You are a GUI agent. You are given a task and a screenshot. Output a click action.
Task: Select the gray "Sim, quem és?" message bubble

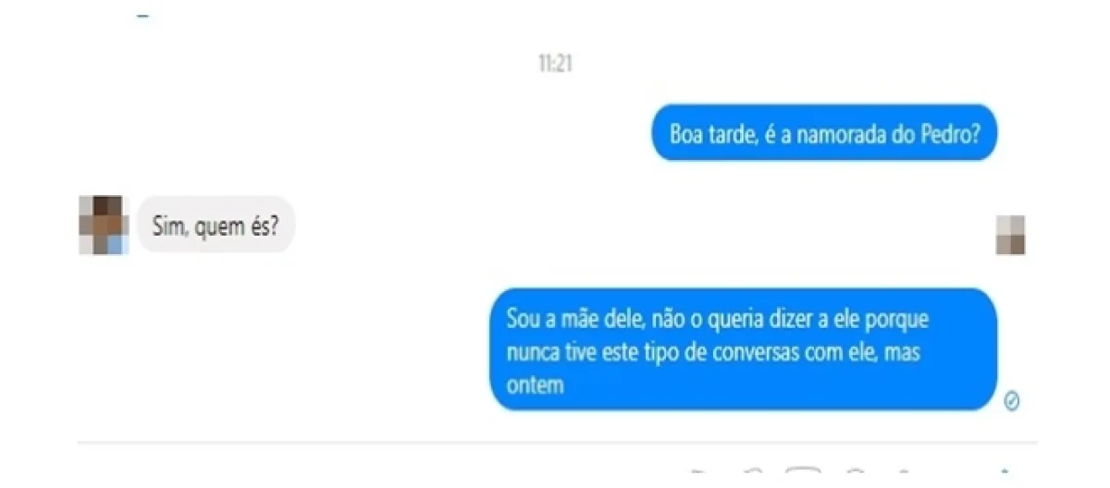tap(216, 225)
